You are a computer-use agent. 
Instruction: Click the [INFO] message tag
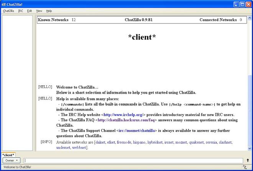46,142
